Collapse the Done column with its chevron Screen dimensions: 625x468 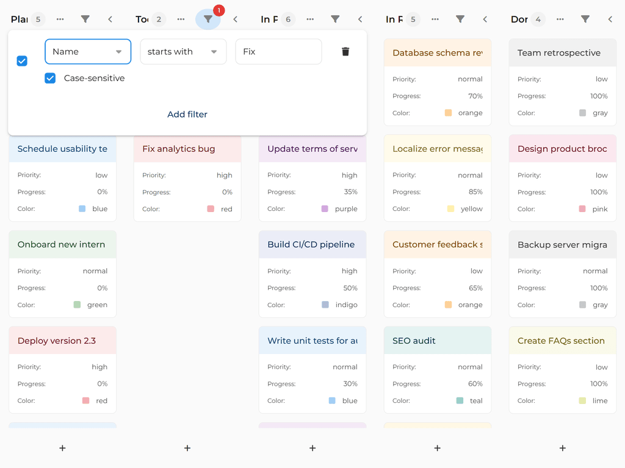[610, 19]
